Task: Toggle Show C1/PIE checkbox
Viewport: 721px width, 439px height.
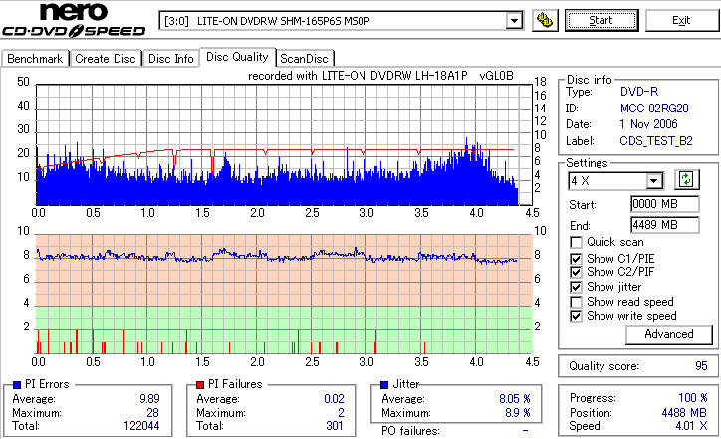Action: [576, 259]
